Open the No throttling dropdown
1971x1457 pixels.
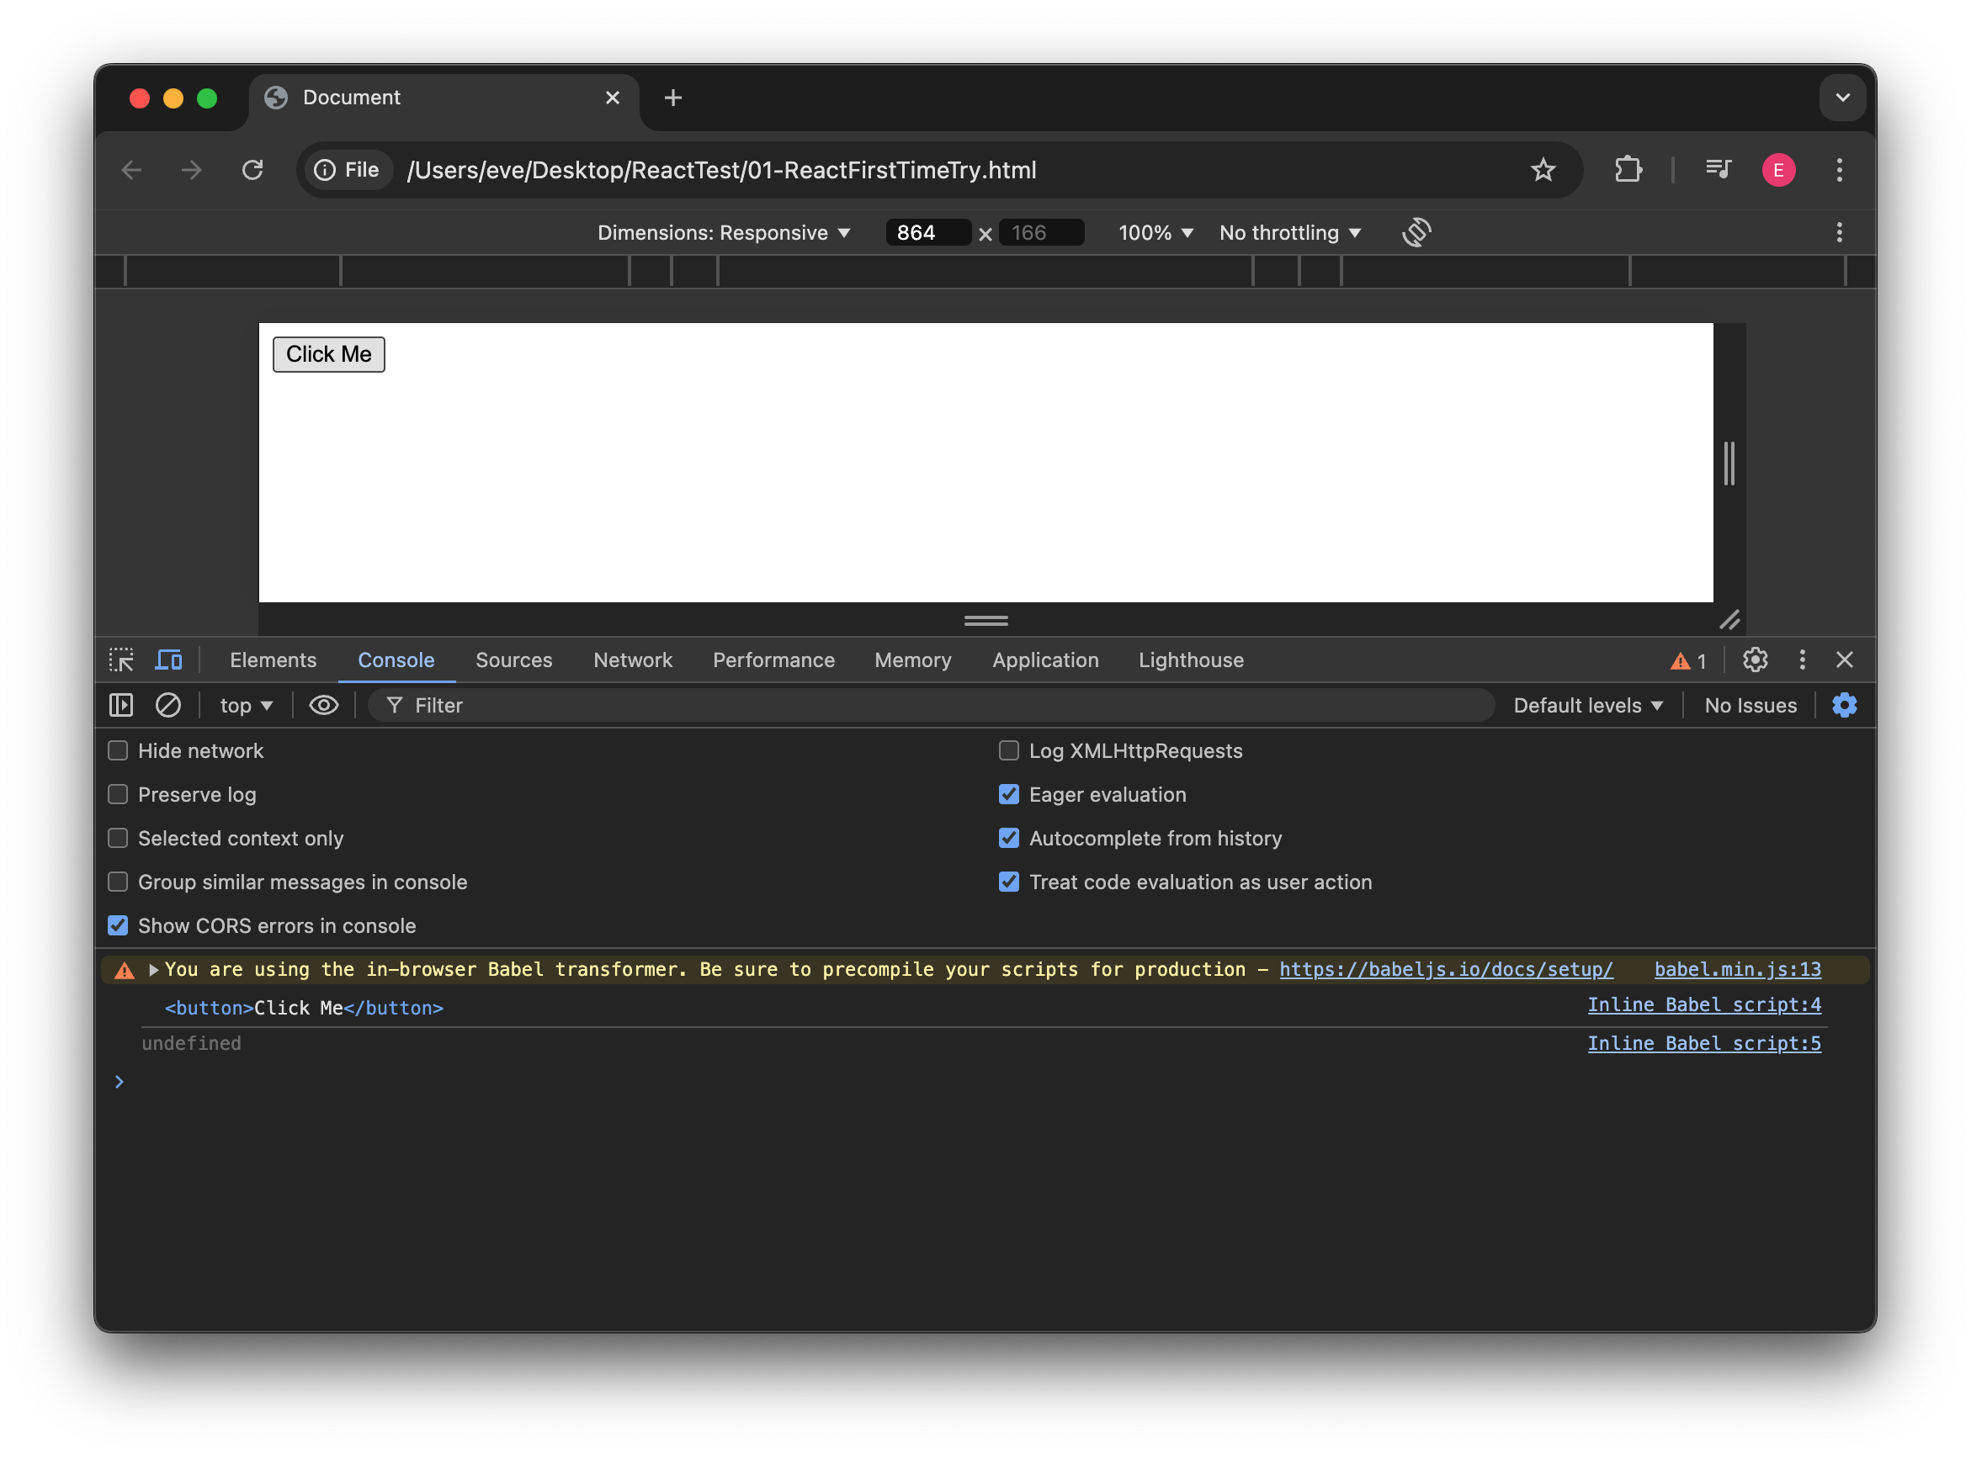(x=1289, y=232)
